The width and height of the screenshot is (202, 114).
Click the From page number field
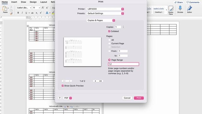[x=123, y=51]
